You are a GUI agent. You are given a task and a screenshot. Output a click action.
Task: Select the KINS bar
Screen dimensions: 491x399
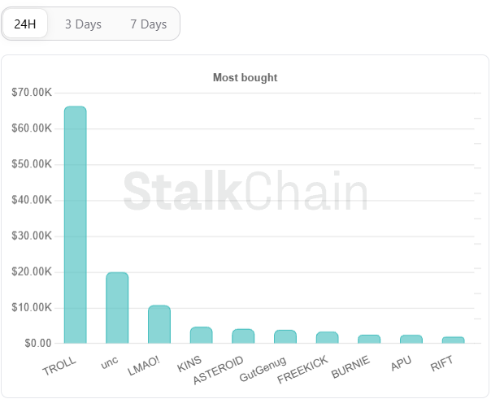tap(201, 335)
